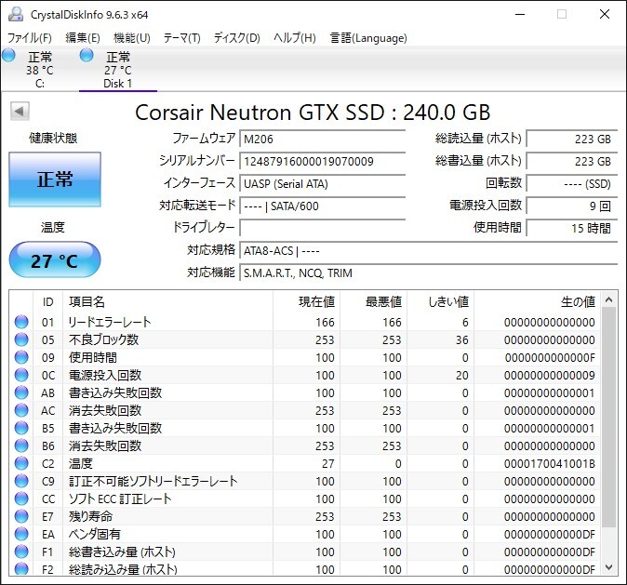Click the previous disk arrow button
This screenshot has height=585, width=627.
pyautogui.click(x=20, y=112)
